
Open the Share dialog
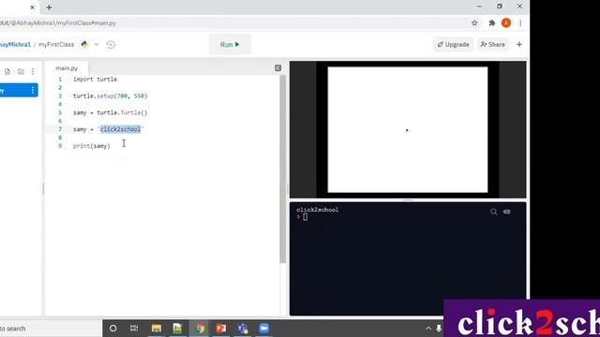(492, 44)
